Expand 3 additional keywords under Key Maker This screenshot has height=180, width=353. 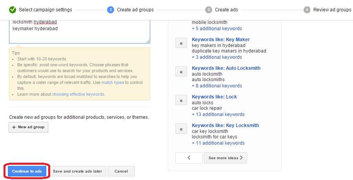(x=217, y=57)
